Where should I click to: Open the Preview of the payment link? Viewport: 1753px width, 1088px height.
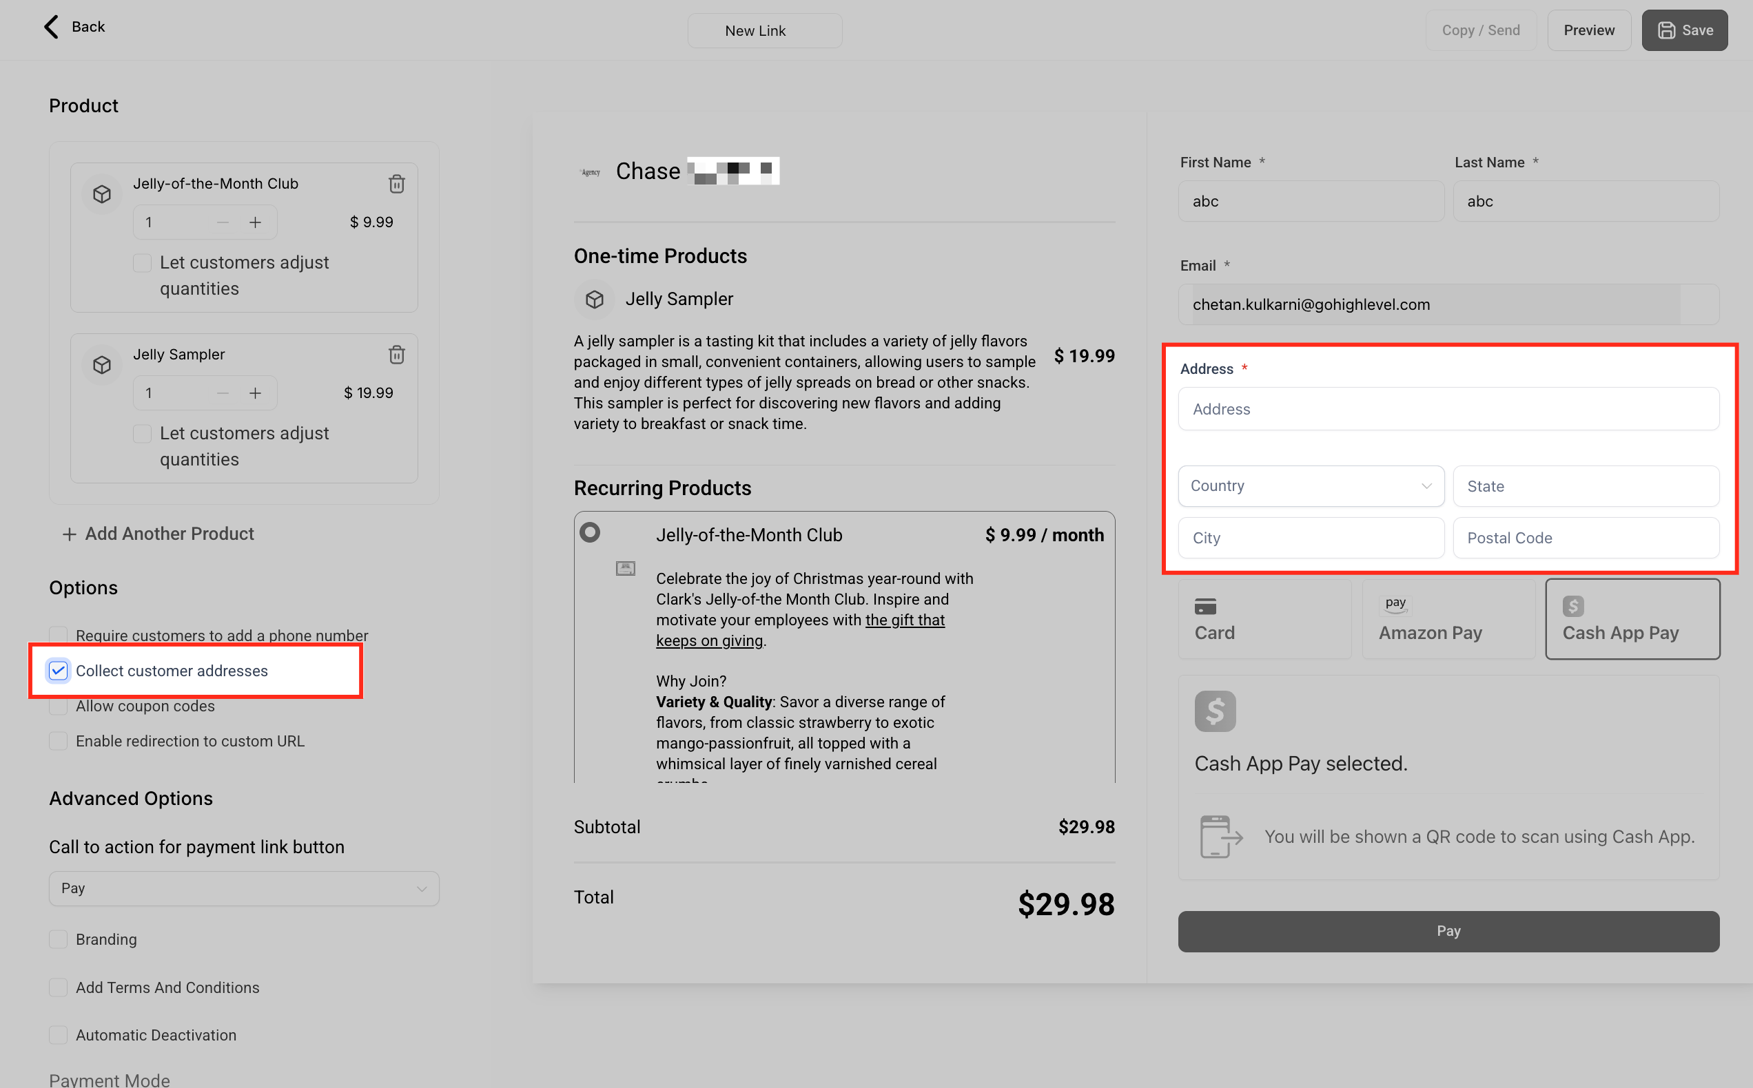tap(1588, 30)
